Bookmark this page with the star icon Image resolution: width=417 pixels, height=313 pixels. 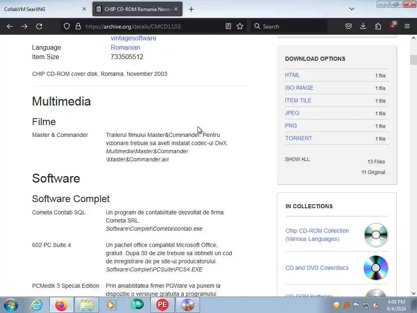(x=240, y=26)
